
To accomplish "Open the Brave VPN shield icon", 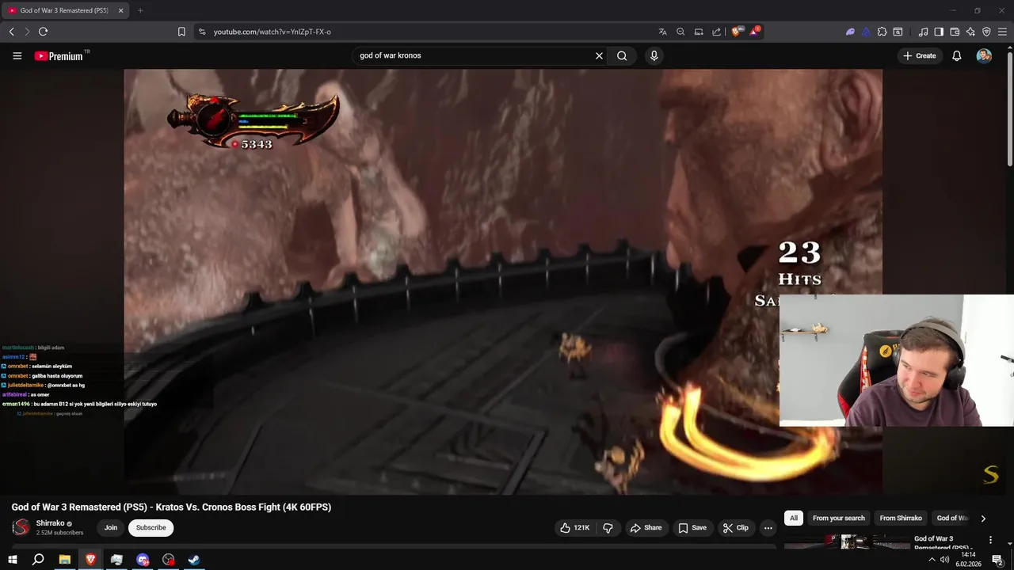I will [986, 32].
